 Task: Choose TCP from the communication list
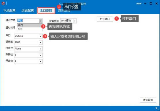point(29,29)
